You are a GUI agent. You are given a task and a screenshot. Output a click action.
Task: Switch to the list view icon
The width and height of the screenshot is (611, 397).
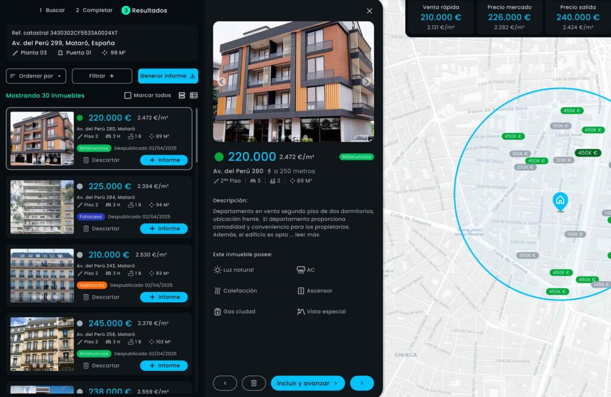click(x=194, y=96)
